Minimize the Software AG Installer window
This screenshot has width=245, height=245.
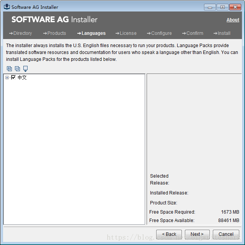(210, 7)
